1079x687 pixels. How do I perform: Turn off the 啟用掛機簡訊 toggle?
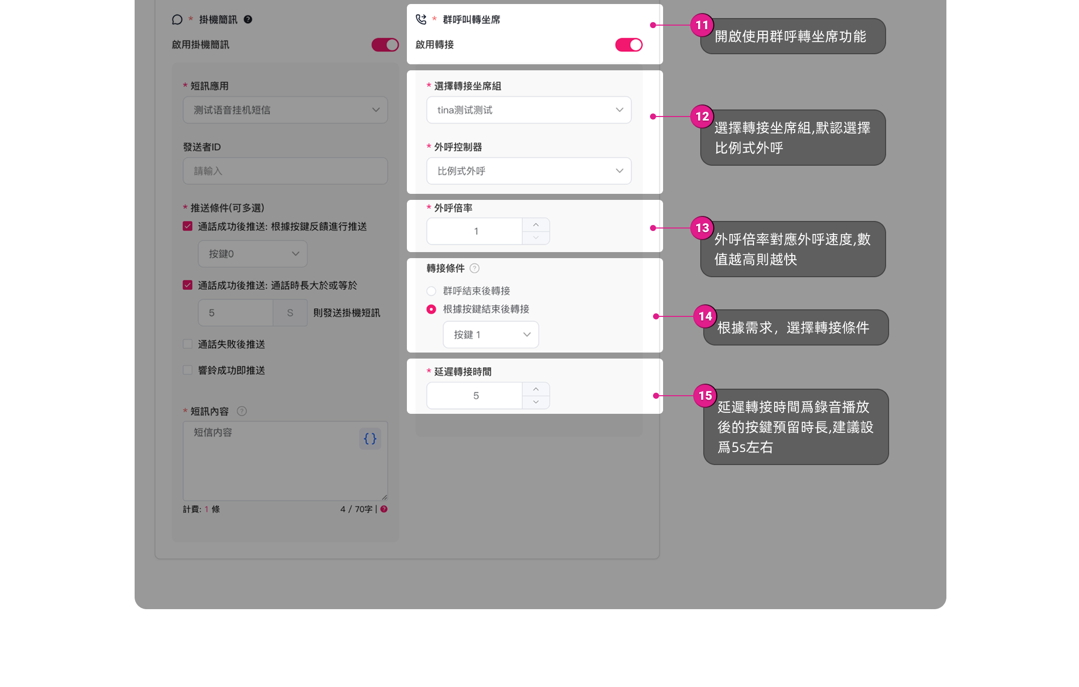click(x=385, y=45)
